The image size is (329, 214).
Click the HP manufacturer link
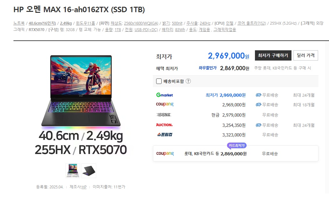click(x=84, y=187)
